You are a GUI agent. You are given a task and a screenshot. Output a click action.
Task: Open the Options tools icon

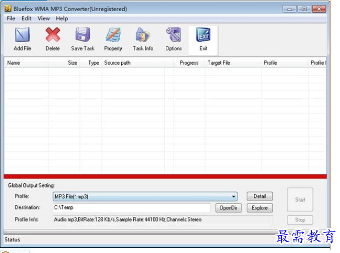[174, 35]
